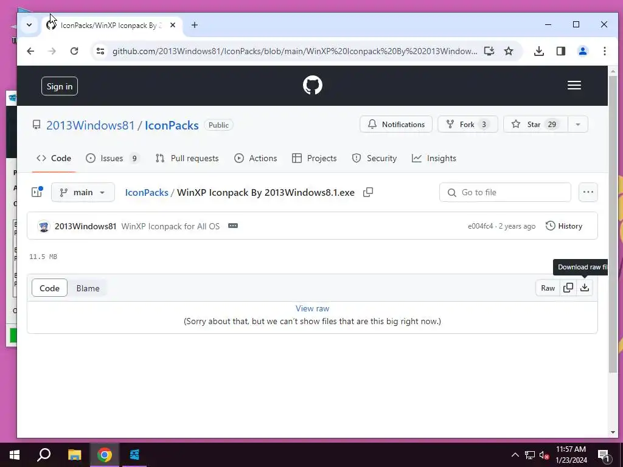Expand the file tree side panel
This screenshot has height=467, width=623.
point(37,192)
